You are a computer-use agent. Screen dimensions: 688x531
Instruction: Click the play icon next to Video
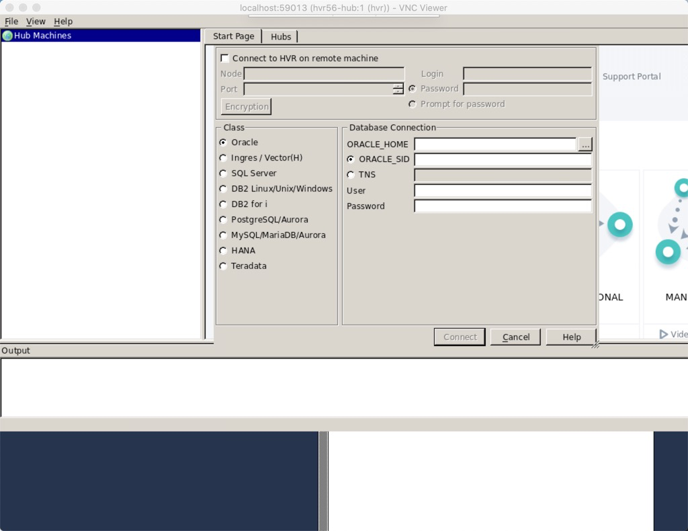[664, 334]
